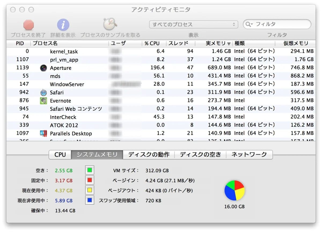Switch to the CPU tab
This screenshot has width=322, height=232.
coord(60,155)
